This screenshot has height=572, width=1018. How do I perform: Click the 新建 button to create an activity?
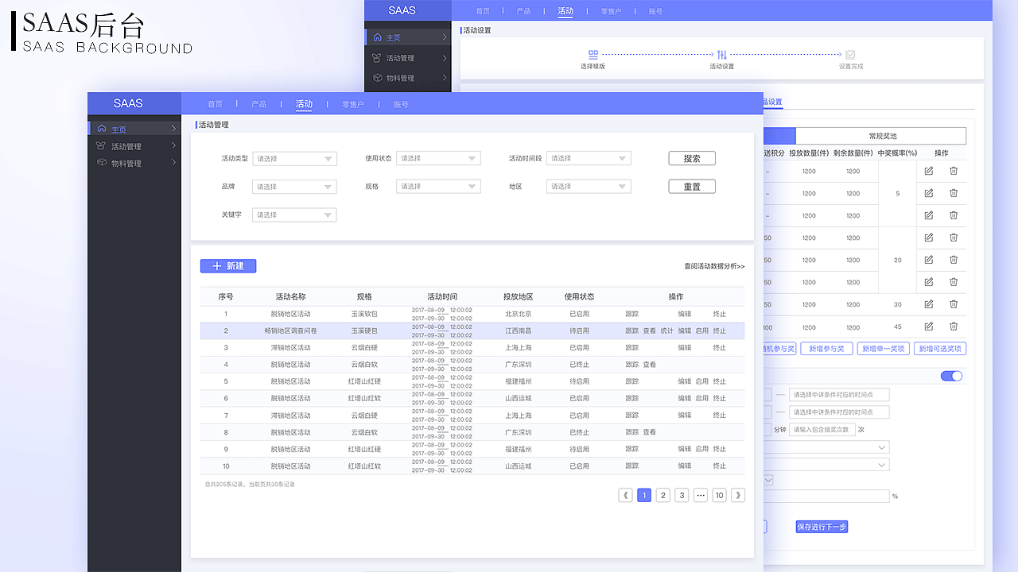pos(228,266)
